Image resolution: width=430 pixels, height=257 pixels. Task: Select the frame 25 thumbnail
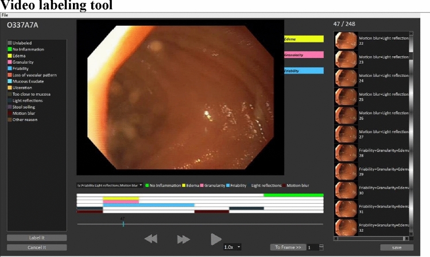(346, 97)
